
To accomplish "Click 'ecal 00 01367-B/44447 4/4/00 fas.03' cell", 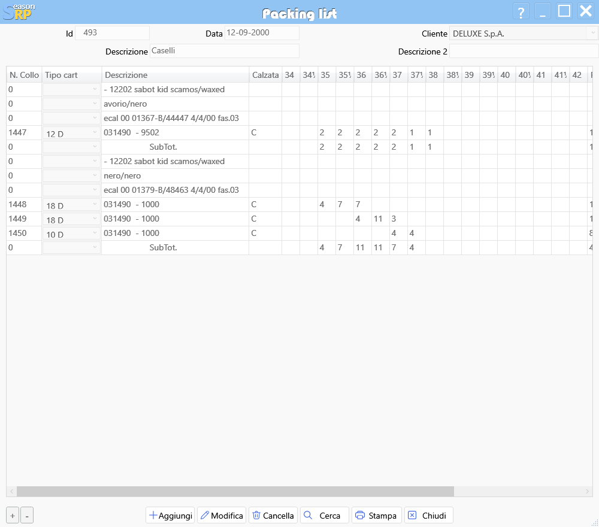I will tap(176, 119).
